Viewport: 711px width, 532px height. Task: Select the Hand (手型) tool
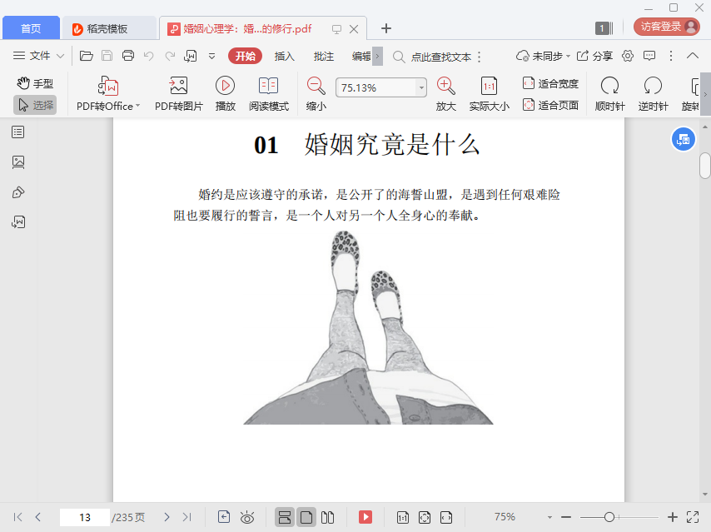click(35, 83)
